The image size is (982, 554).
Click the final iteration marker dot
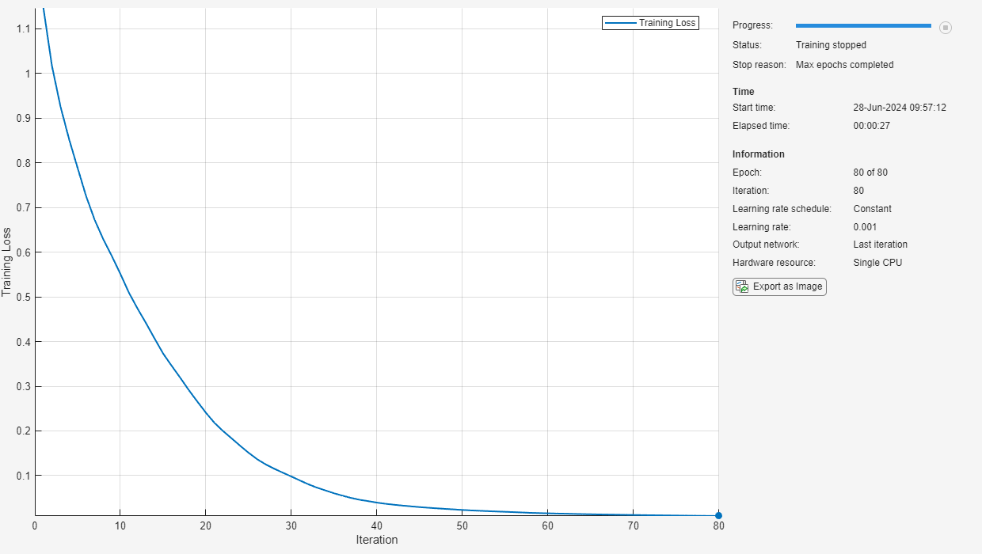coord(718,515)
